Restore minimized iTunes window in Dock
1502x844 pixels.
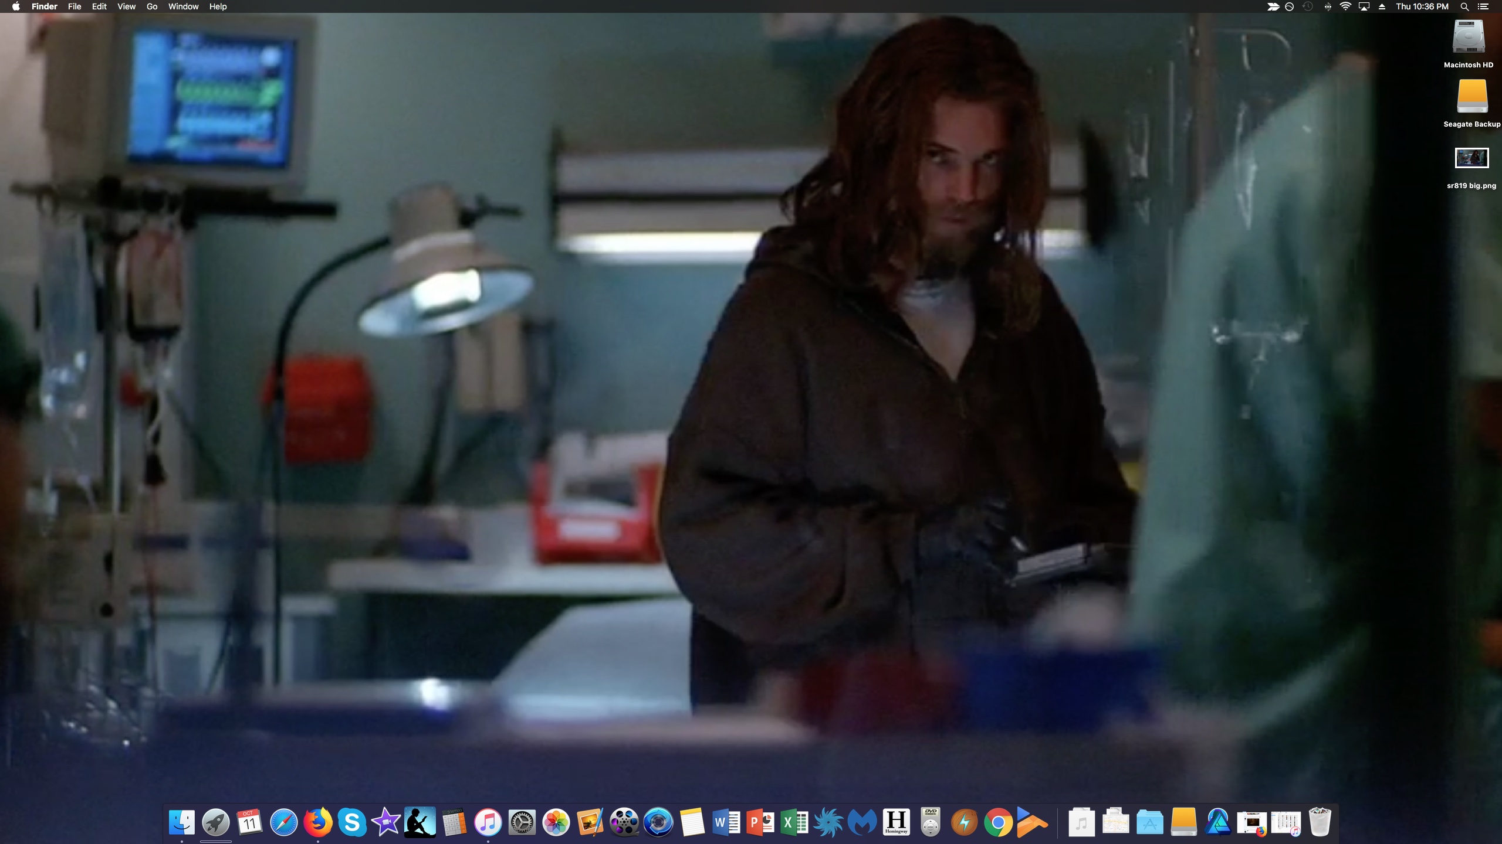1286,822
